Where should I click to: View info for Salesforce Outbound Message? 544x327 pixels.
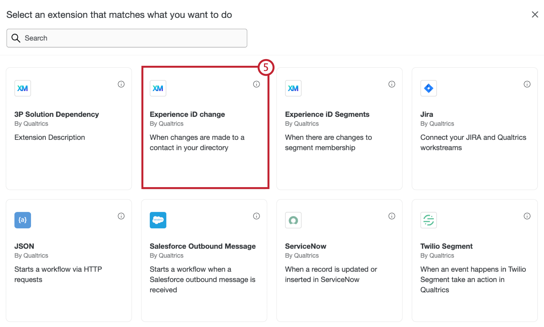pos(256,216)
